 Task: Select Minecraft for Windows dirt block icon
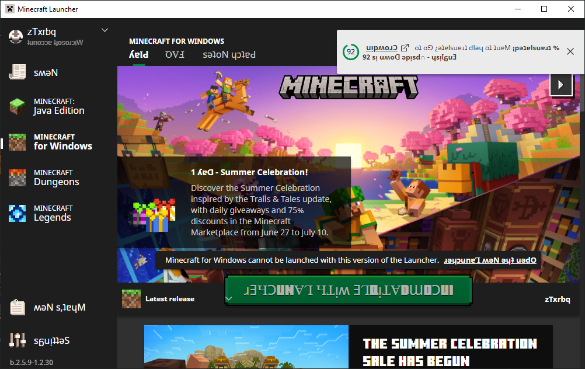(17, 142)
